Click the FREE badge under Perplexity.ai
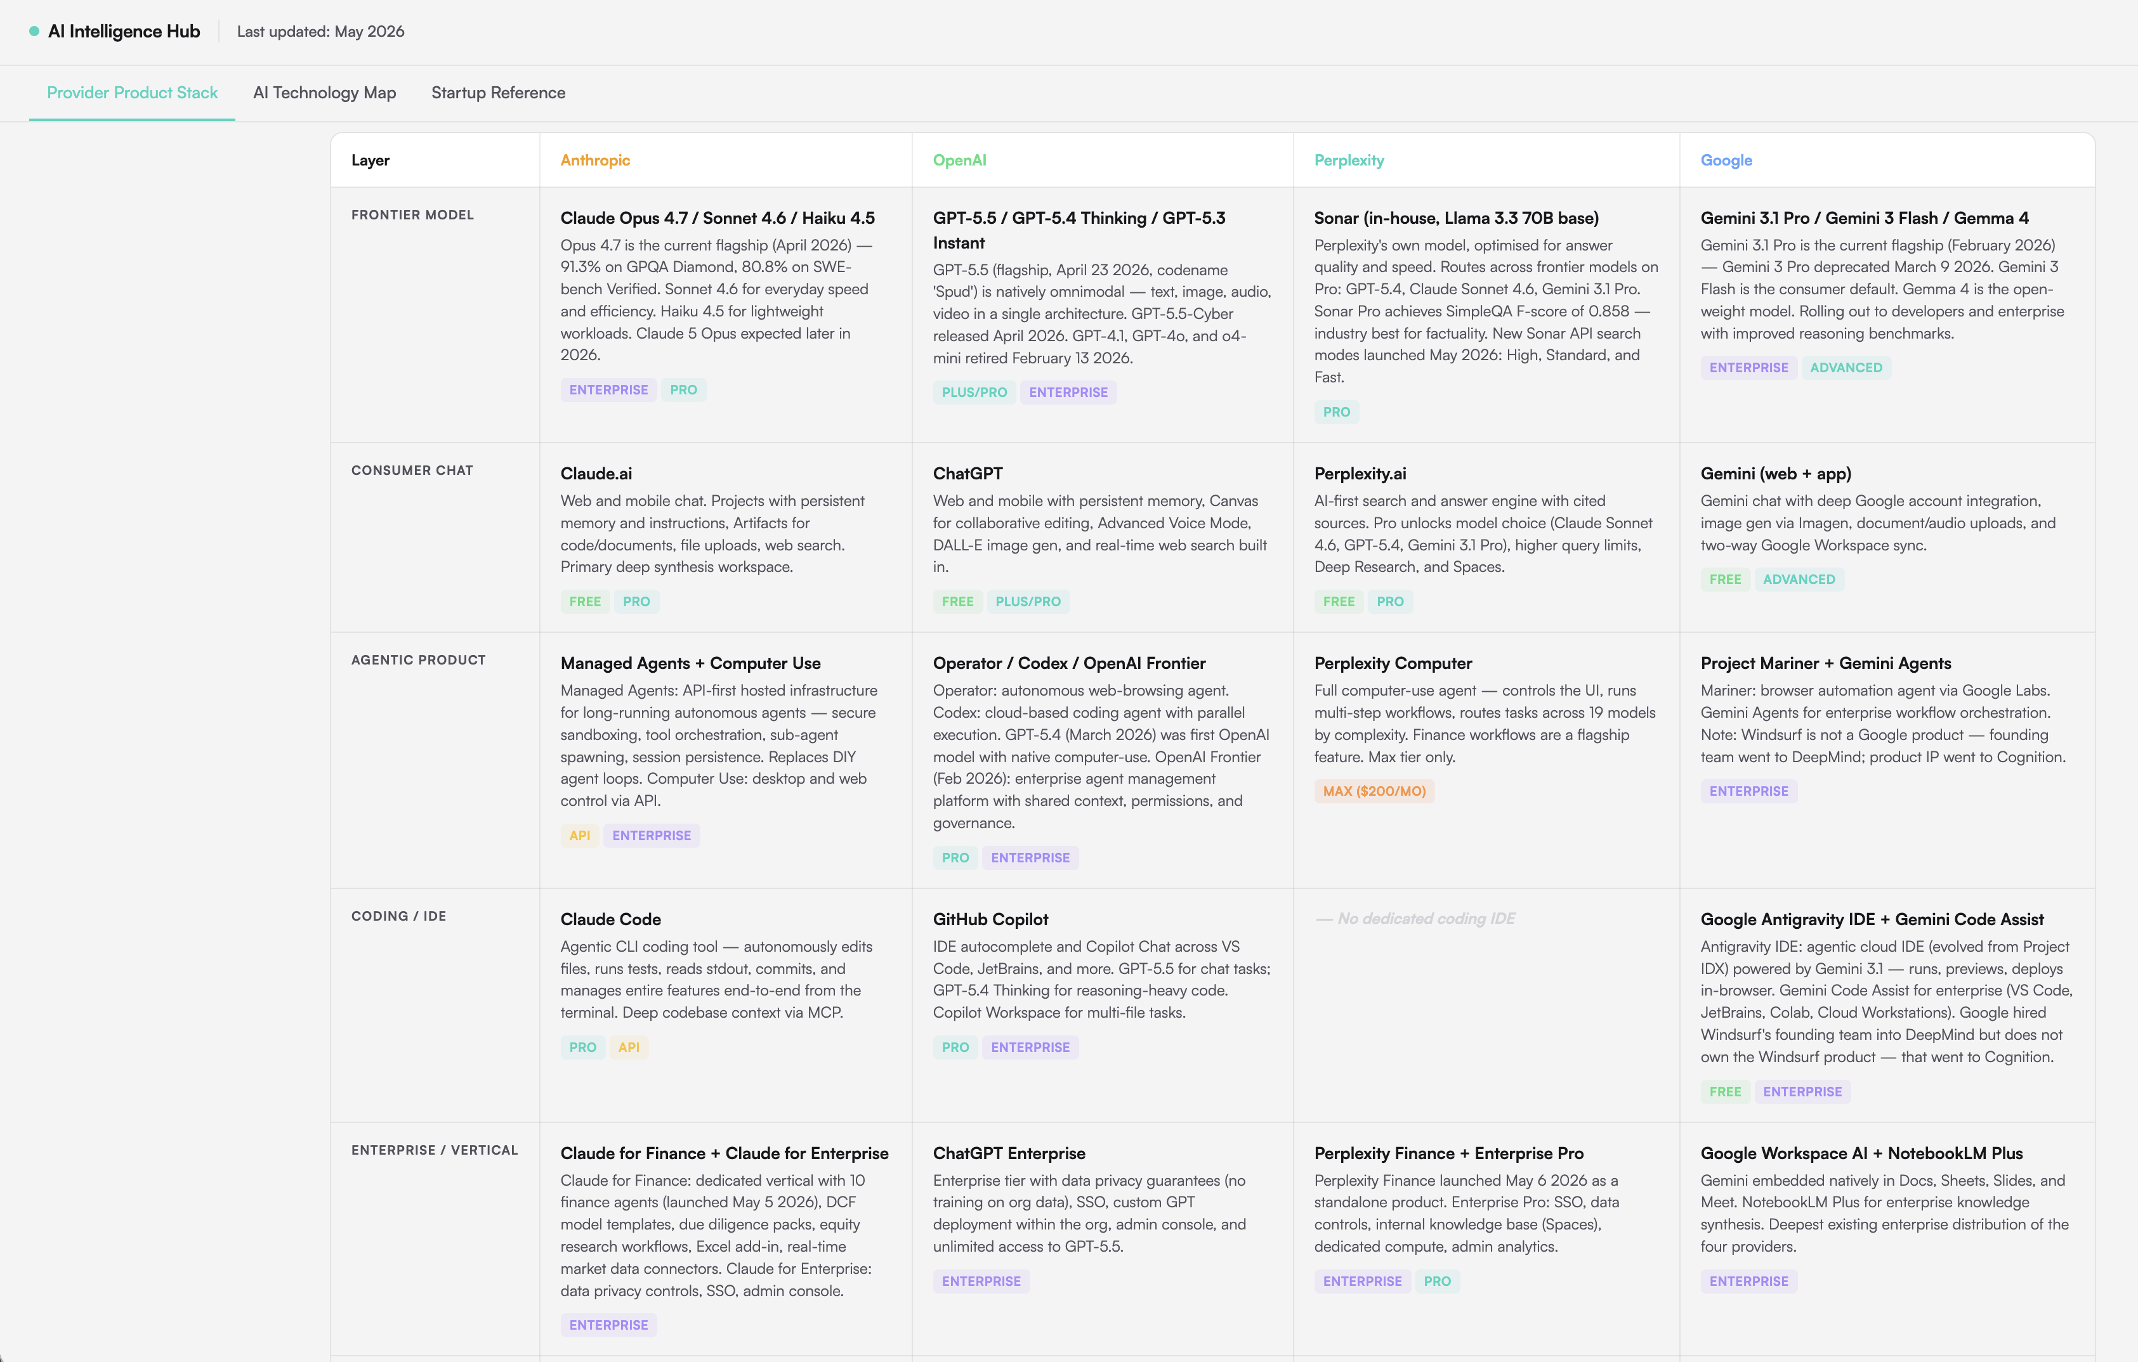The image size is (2138, 1362). (1338, 602)
